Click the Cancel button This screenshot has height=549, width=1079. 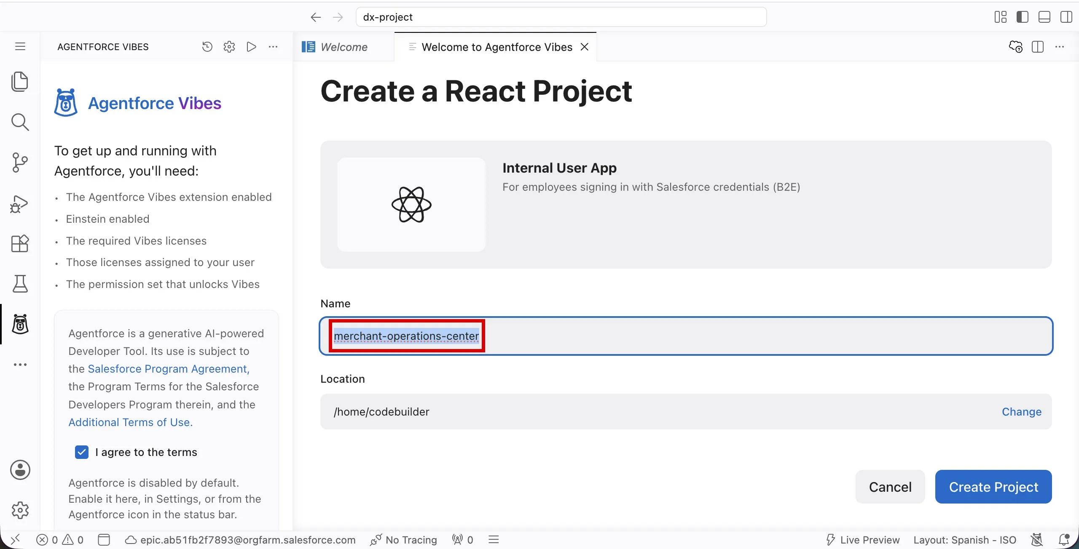point(890,487)
